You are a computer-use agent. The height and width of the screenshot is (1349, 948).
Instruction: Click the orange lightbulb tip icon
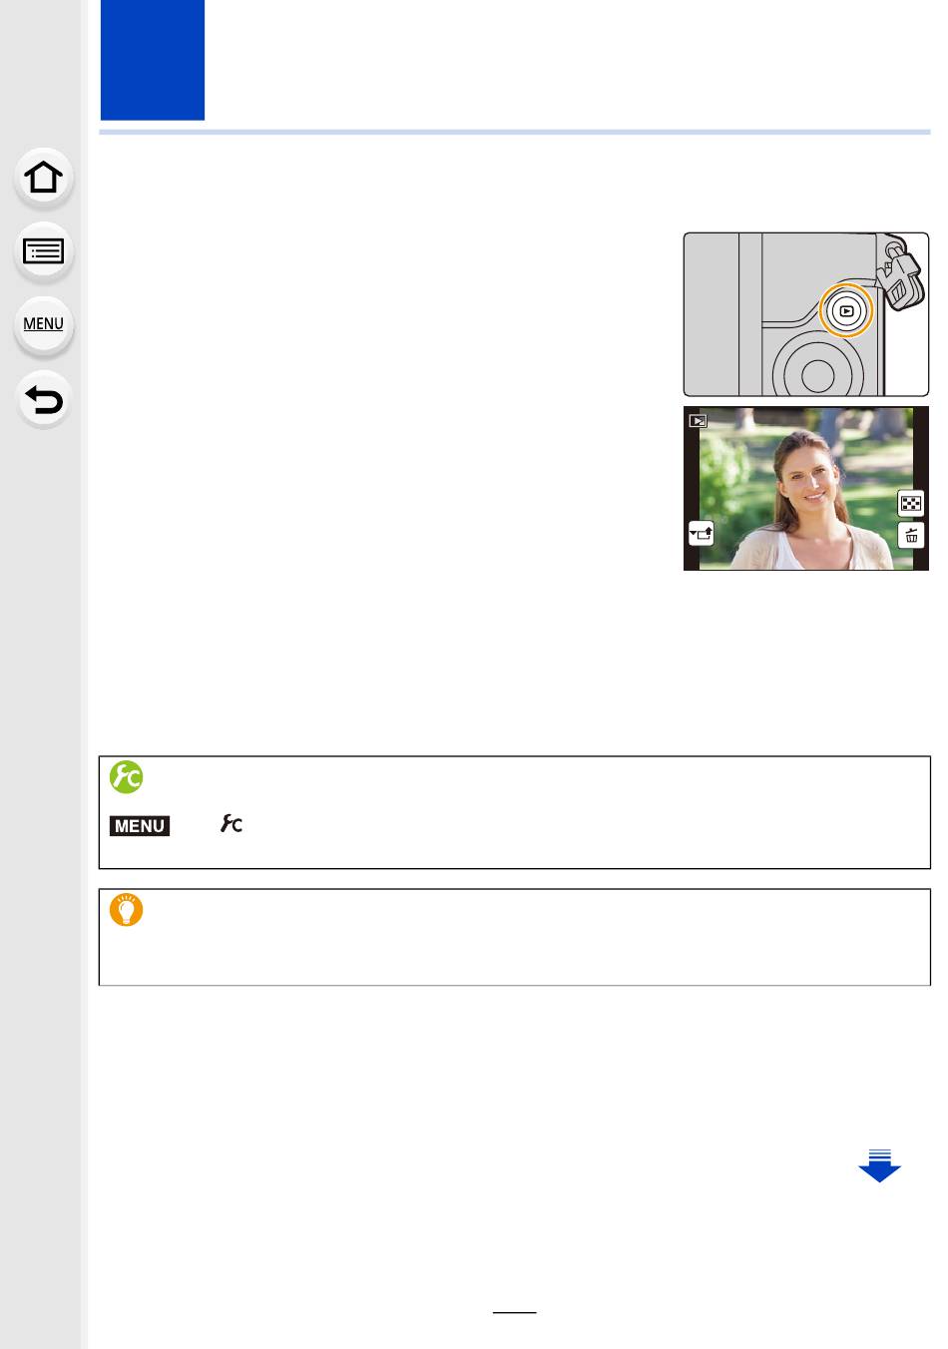point(127,910)
